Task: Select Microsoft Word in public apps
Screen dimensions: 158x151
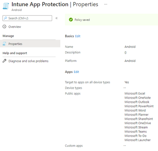Action: (x=135, y=110)
